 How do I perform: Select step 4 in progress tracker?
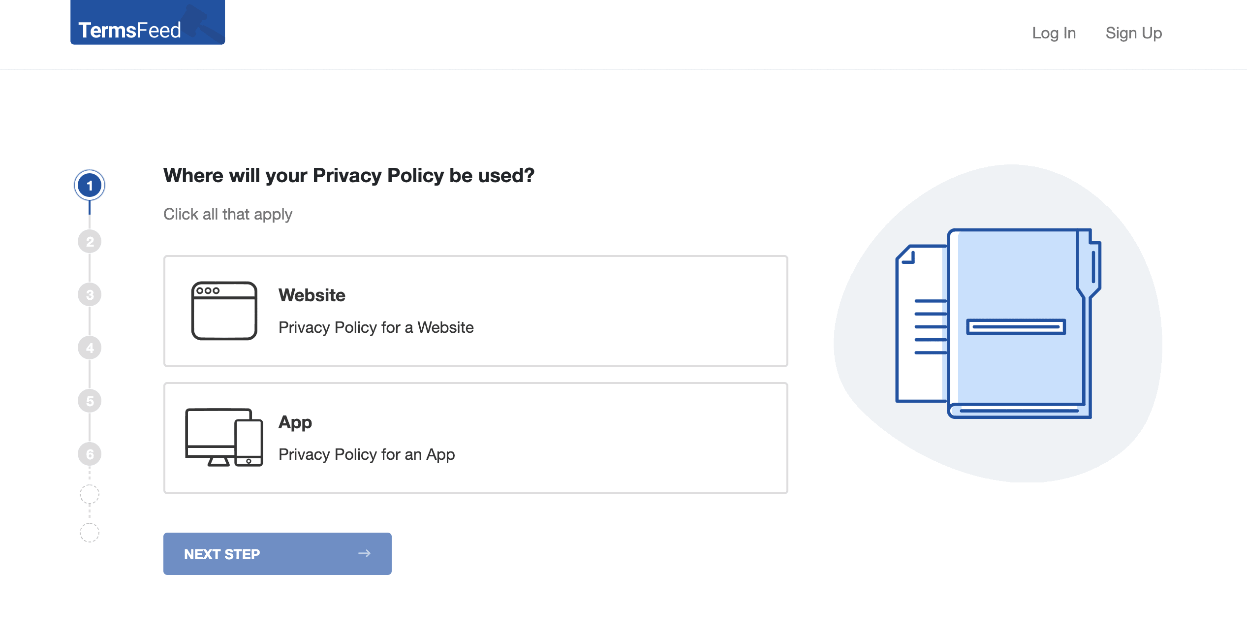[90, 348]
